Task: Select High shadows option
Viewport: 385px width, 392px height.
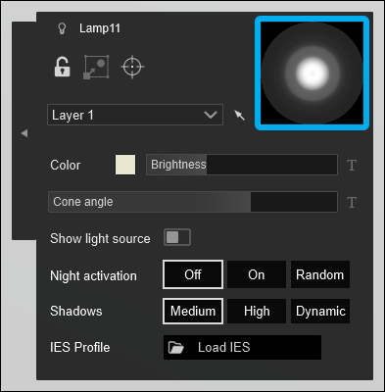Action: click(257, 311)
